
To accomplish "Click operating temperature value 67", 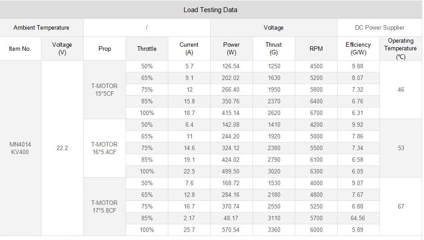I will click(401, 206).
